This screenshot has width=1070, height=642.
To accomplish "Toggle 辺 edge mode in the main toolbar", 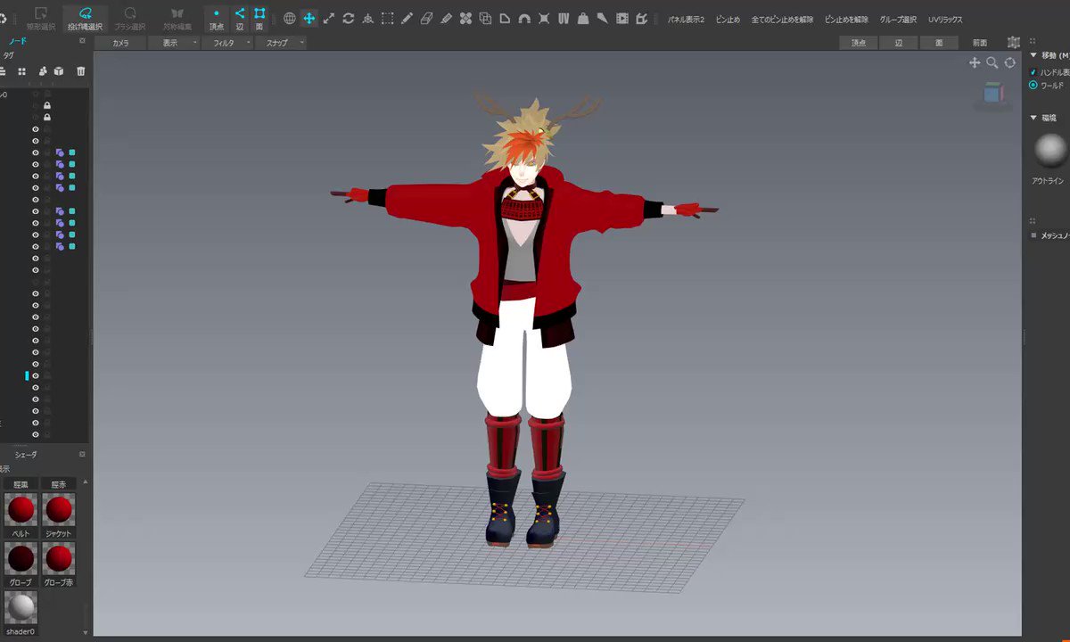I will (x=239, y=18).
